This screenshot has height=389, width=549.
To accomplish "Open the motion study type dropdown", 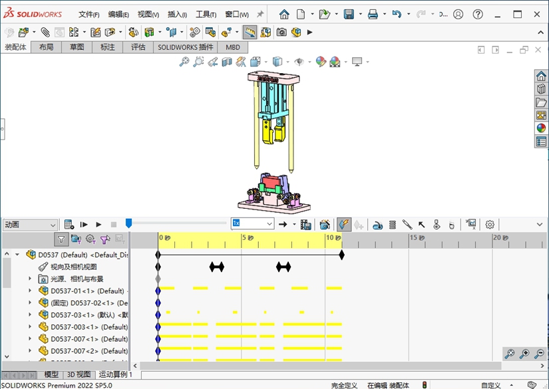I will (x=30, y=225).
